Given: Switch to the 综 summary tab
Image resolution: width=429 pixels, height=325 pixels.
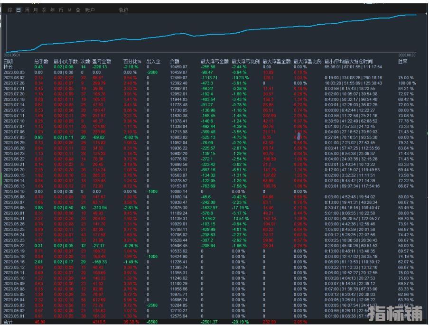Looking at the screenshot, I should click(10, 10).
